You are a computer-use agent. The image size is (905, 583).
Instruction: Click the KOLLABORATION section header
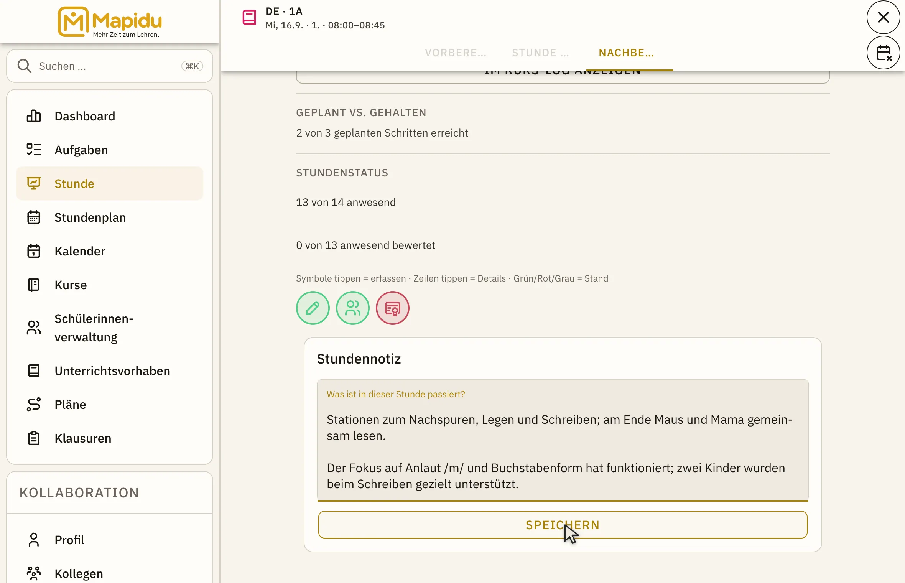[x=79, y=492]
